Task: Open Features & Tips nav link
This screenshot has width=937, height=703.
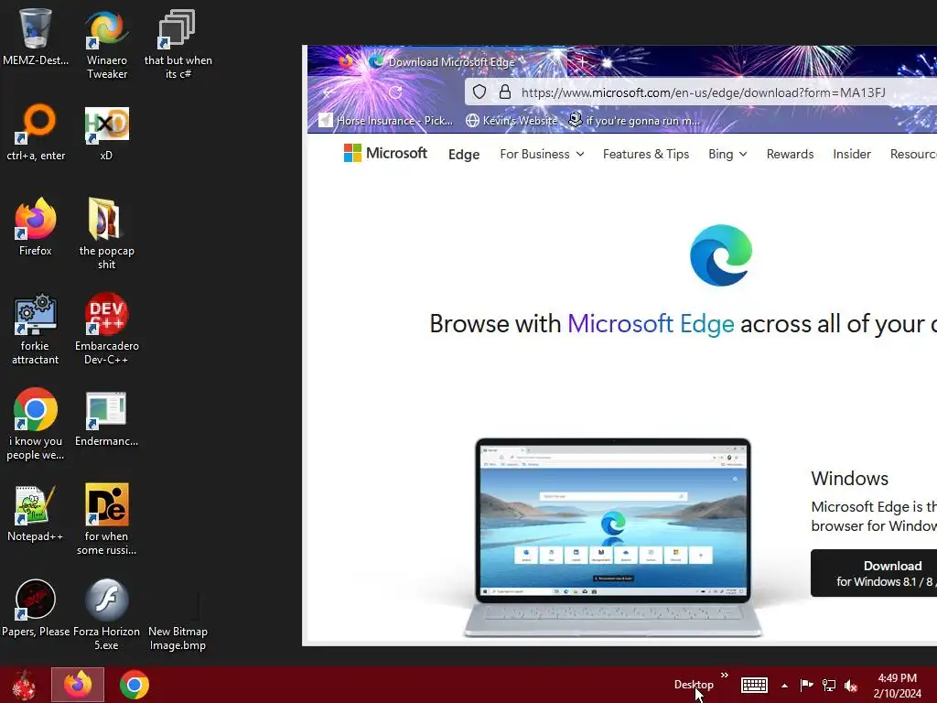Action: point(645,154)
